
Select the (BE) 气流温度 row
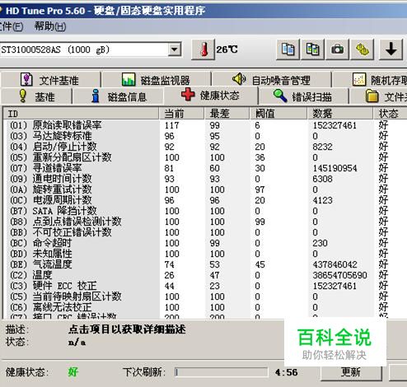pos(205,264)
